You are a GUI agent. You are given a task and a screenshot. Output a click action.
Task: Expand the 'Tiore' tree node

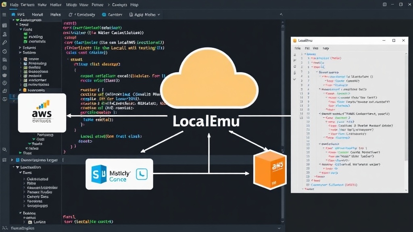(20, 153)
